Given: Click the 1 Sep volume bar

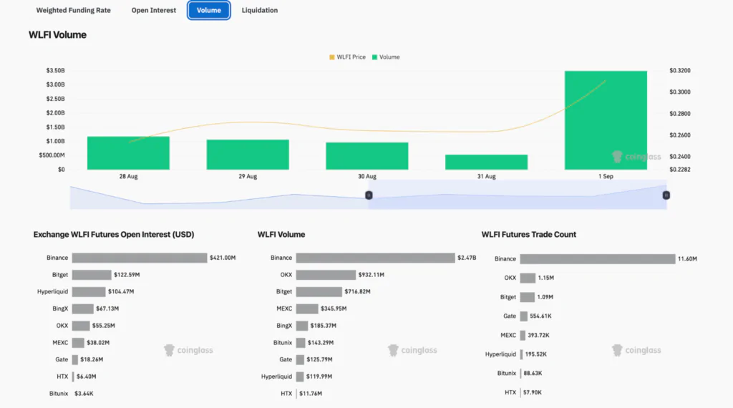Looking at the screenshot, I should click(606, 120).
